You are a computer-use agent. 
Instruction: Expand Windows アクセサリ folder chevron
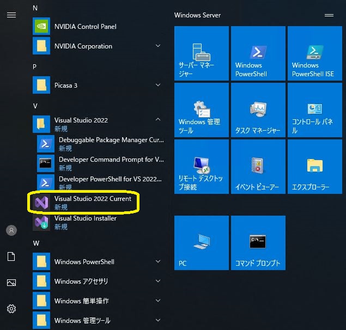coord(158,281)
